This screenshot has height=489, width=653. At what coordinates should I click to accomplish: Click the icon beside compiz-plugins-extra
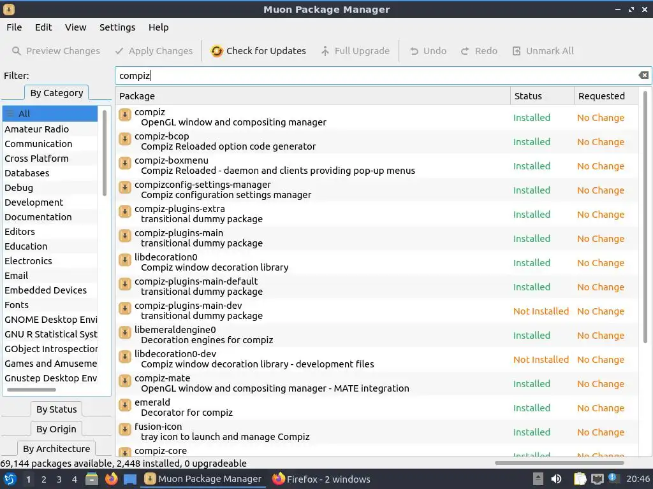pyautogui.click(x=125, y=211)
